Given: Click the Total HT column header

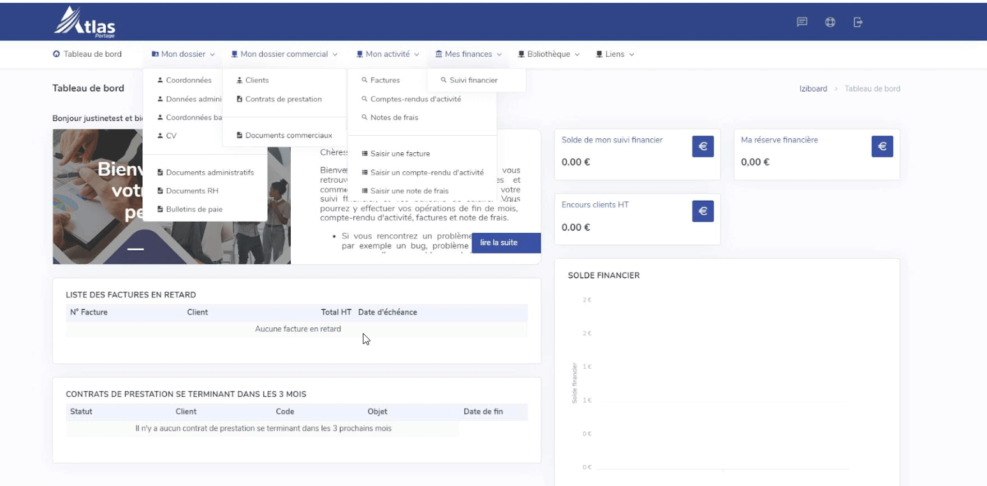Looking at the screenshot, I should click(336, 312).
